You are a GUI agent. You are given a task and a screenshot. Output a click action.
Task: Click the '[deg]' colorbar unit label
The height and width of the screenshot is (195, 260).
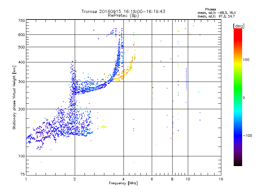tap(239, 26)
